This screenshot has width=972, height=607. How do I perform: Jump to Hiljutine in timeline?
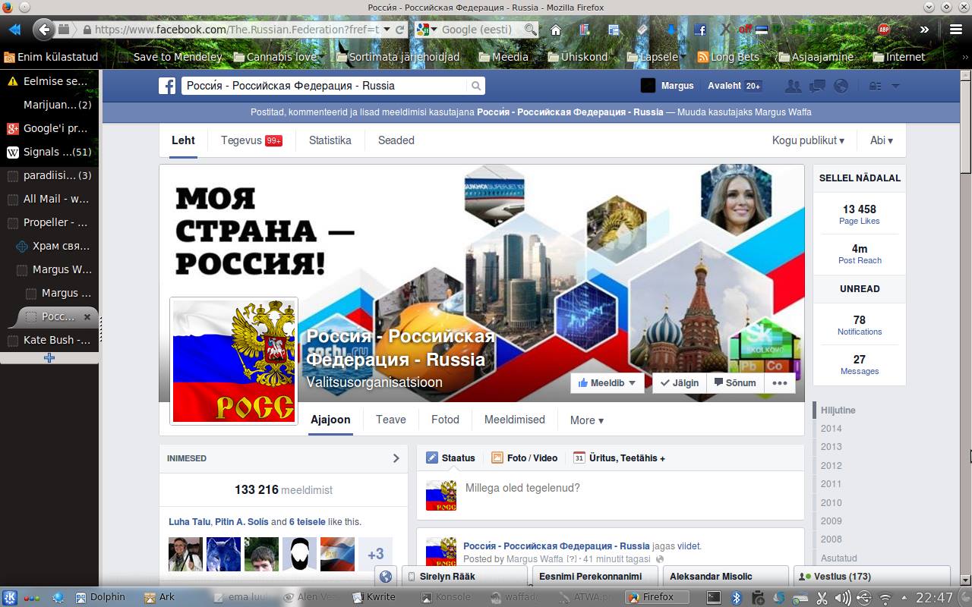[x=838, y=410]
